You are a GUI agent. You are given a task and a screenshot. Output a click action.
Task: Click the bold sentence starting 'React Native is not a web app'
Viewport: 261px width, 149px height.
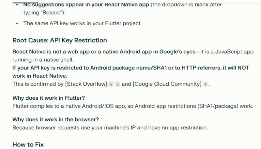coord(104,52)
